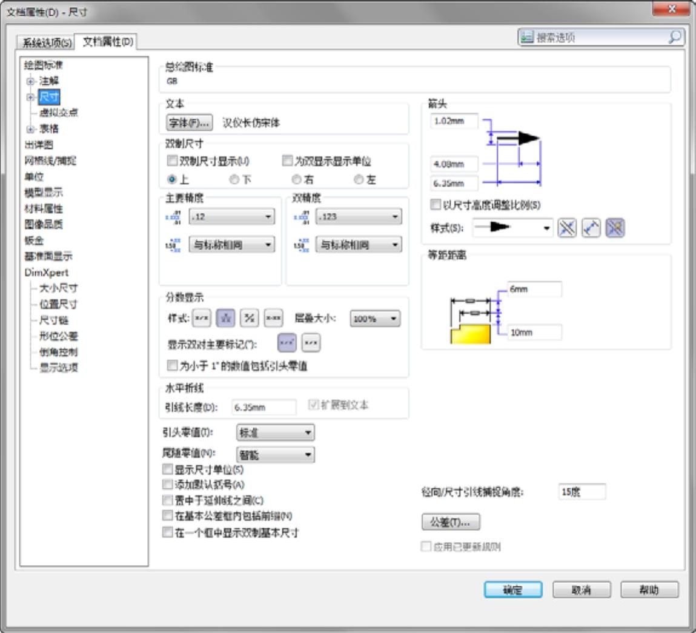Viewport: 696px width, 633px height.
Task: Click third highlighted arrow placement icon
Action: tap(615, 228)
